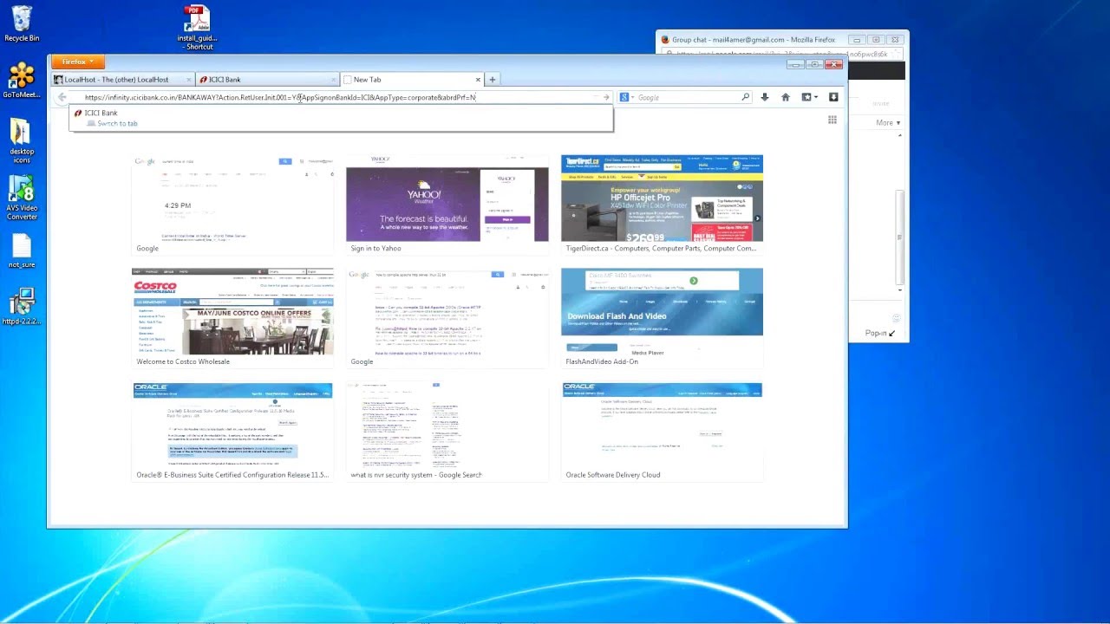1110x624 pixels.
Task: Toggle the new tab grid view icon
Action: (832, 120)
